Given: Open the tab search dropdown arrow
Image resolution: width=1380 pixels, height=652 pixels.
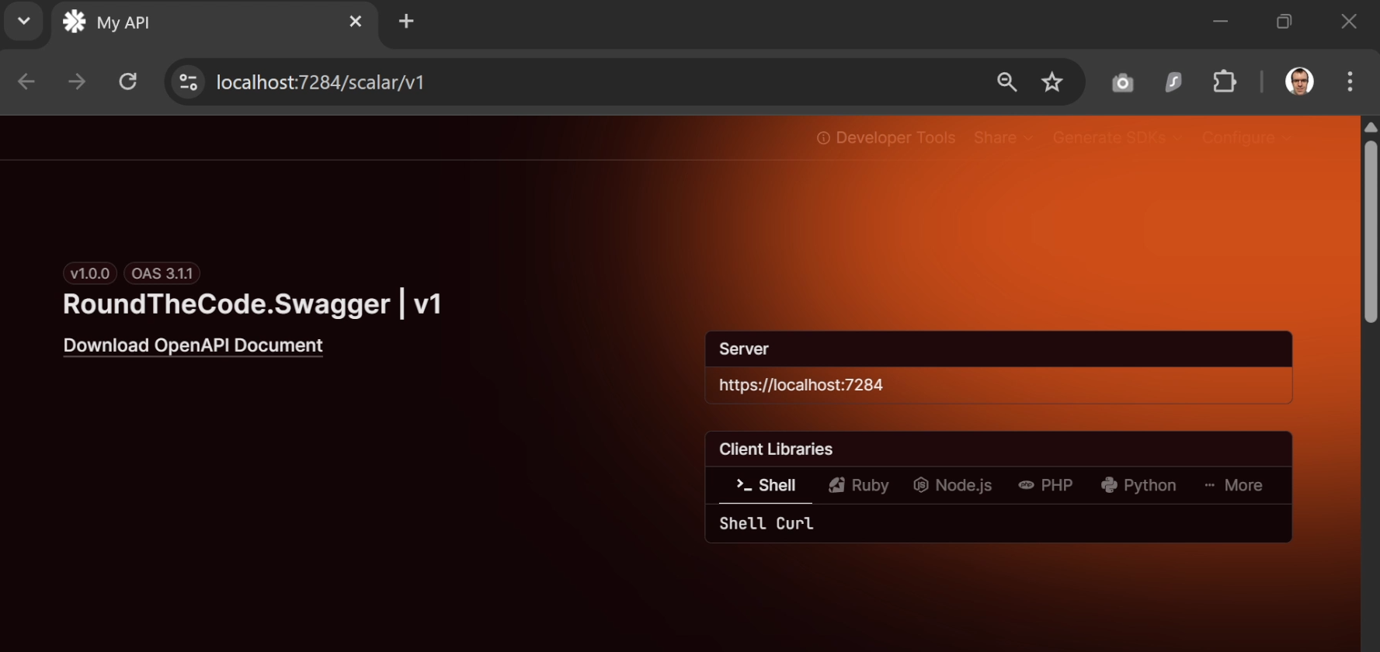Looking at the screenshot, I should (23, 21).
